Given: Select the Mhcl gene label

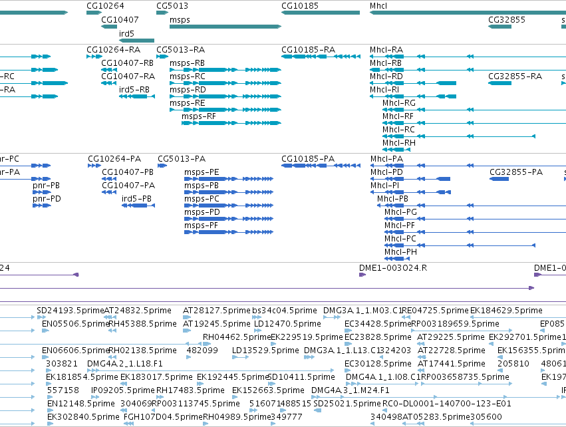Looking at the screenshot, I should [378, 6].
